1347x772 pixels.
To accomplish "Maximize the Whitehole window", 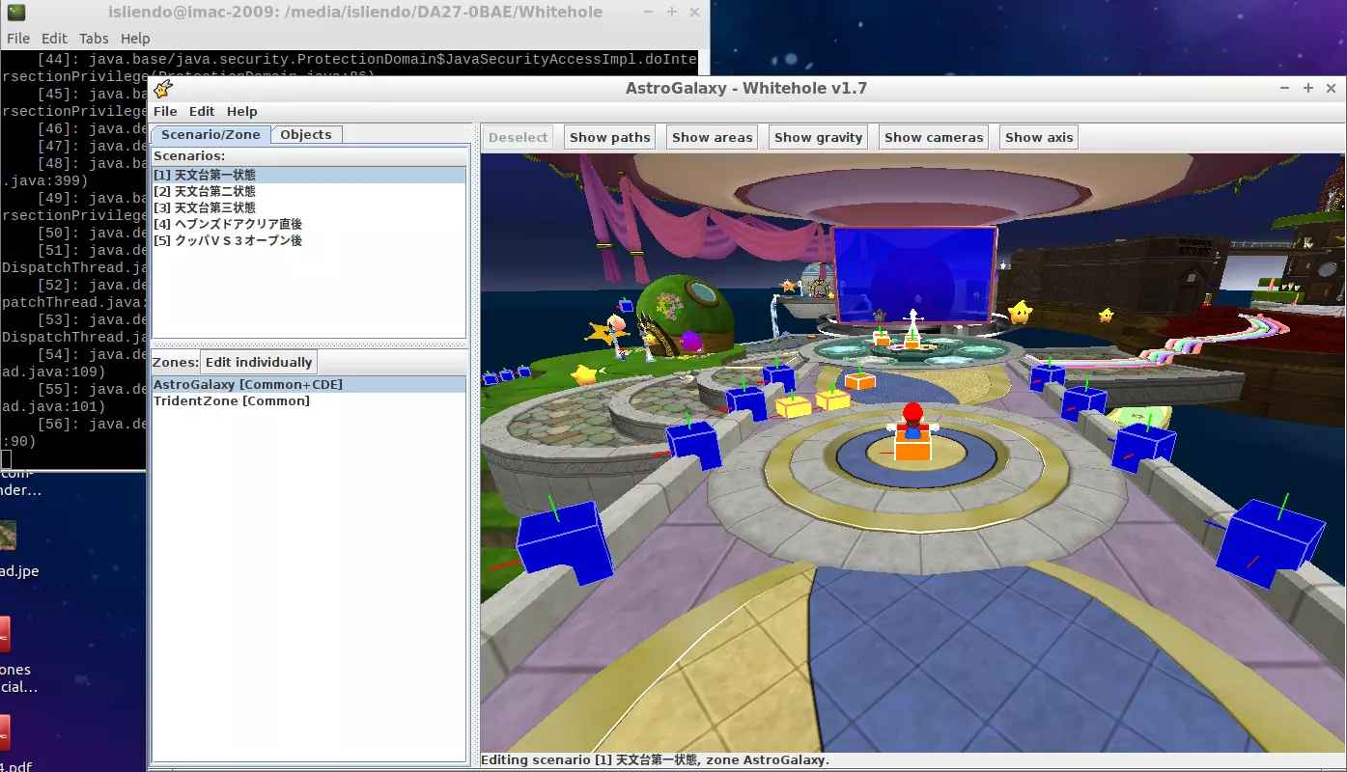I will click(1308, 88).
